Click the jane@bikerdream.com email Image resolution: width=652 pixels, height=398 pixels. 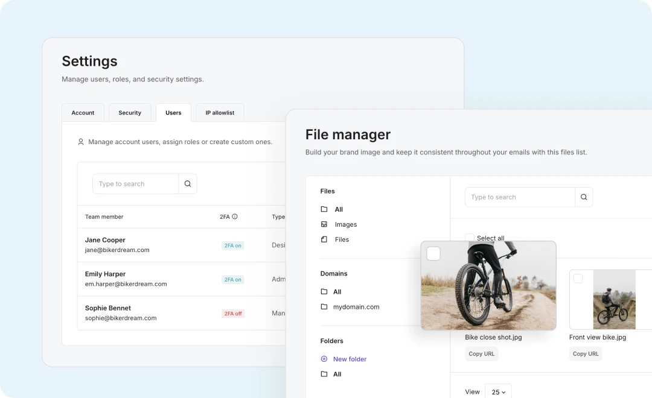(x=117, y=250)
